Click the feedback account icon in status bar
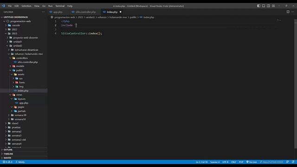Viewport: 297px width, 167px height. point(287,162)
